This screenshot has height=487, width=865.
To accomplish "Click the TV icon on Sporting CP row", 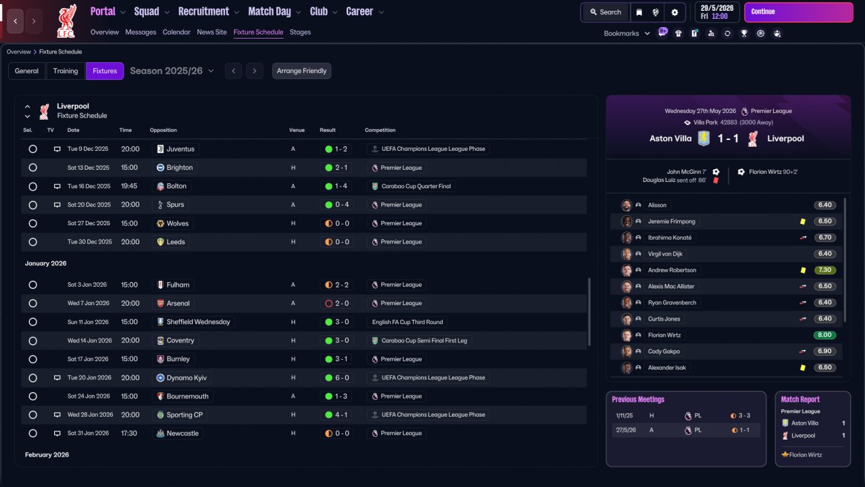I will click(57, 415).
